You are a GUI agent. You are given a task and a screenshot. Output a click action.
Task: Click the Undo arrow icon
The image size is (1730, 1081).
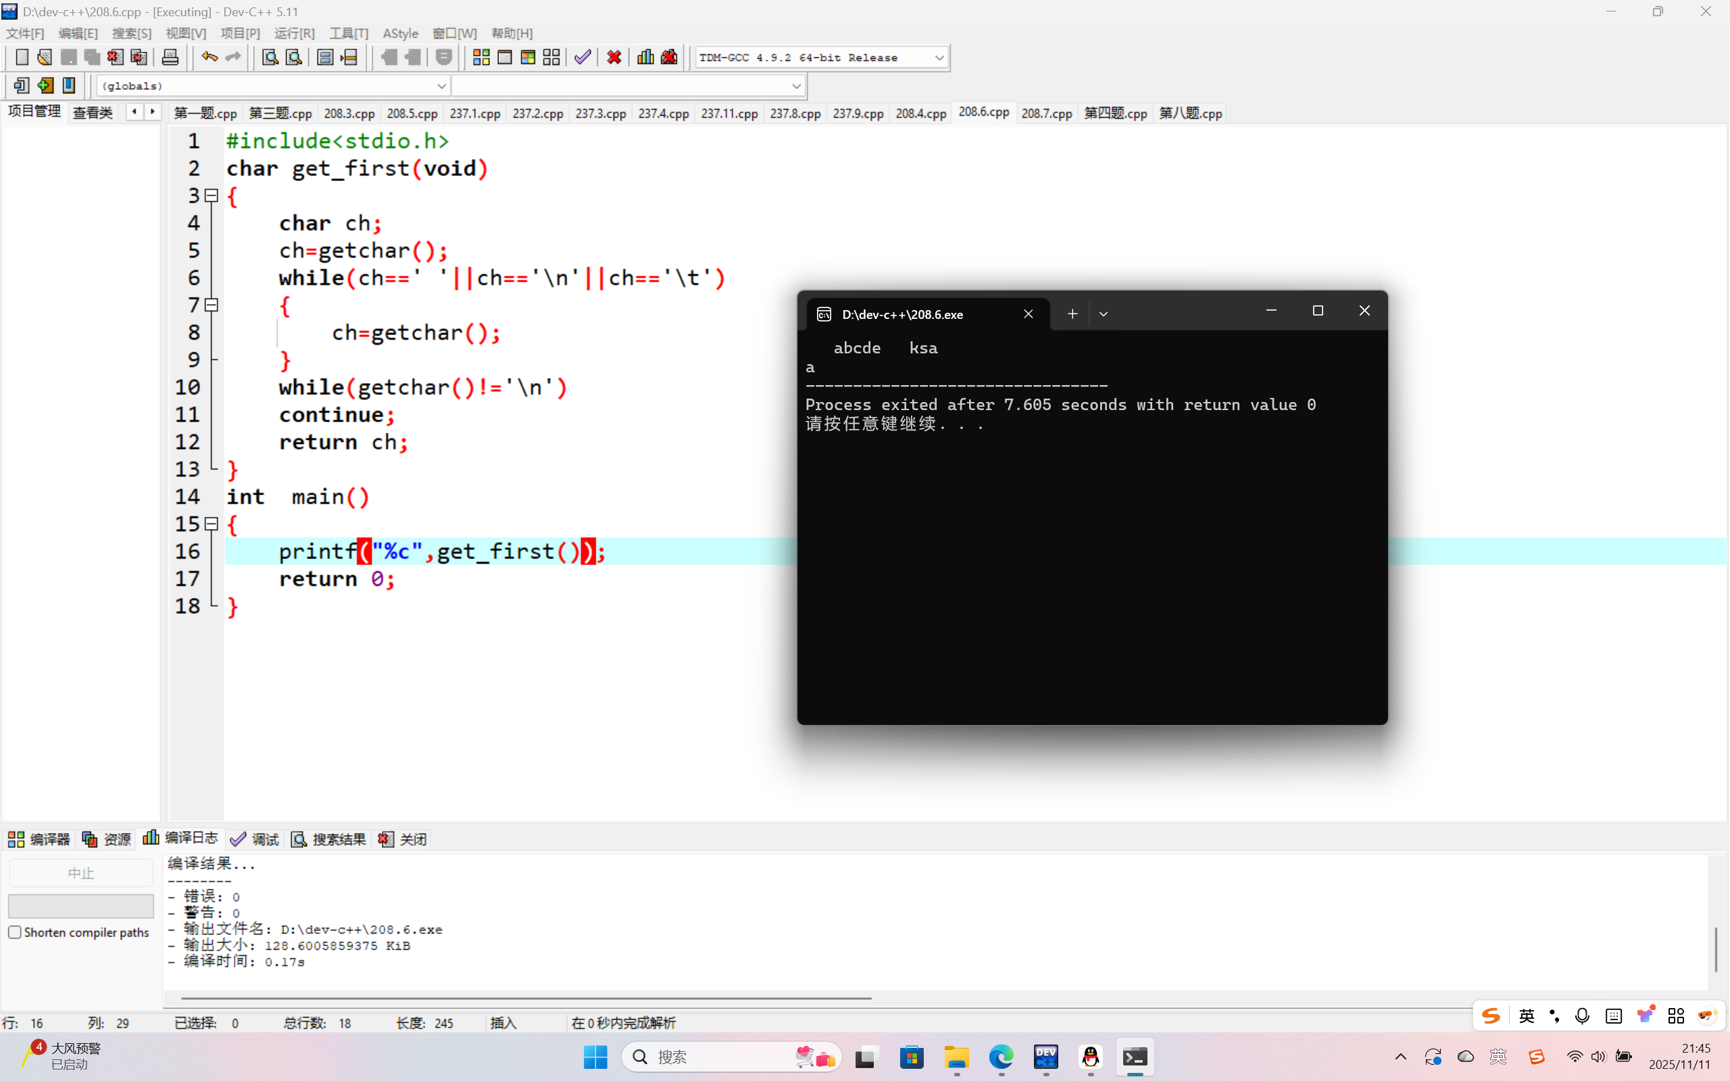tap(209, 57)
